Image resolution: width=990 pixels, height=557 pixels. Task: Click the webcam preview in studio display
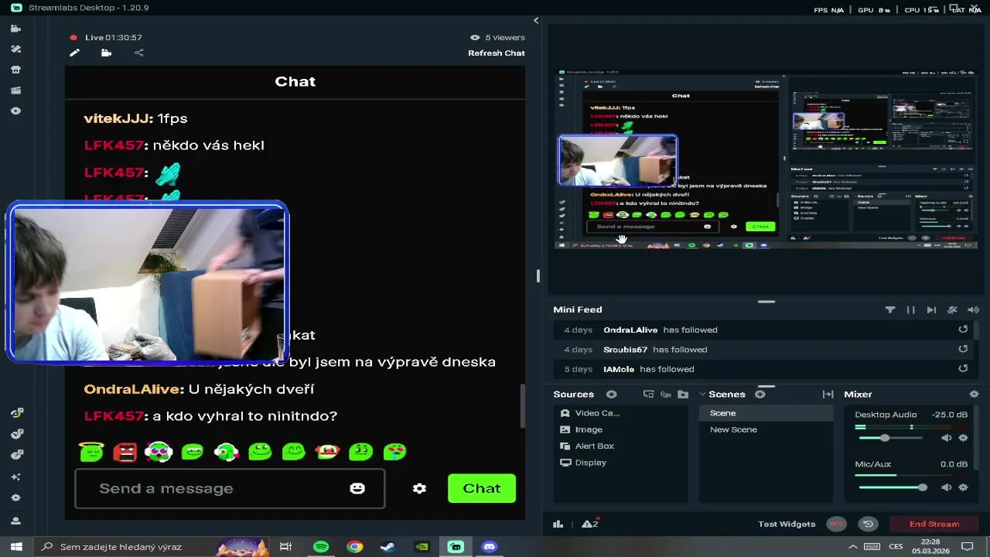tap(617, 161)
